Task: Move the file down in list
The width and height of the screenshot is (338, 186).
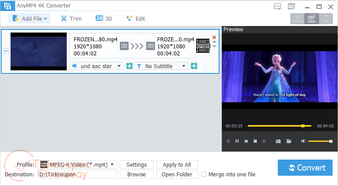Action: coord(214,46)
